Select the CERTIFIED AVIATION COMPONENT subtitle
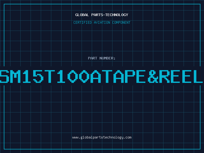Viewport: 204px width, 153px height. pos(102,22)
